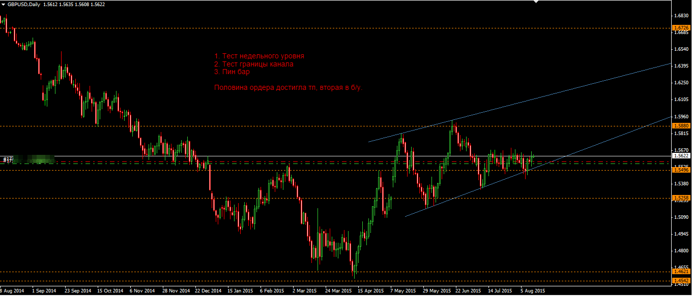Screen dimensions: 692x296
Task: Click the 28 Nov 2014 date label
Action: pos(176,291)
